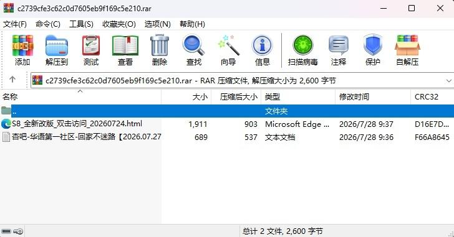Launch the 向导 (Wizard) wand icon
The width and height of the screenshot is (454, 237).
tap(228, 45)
